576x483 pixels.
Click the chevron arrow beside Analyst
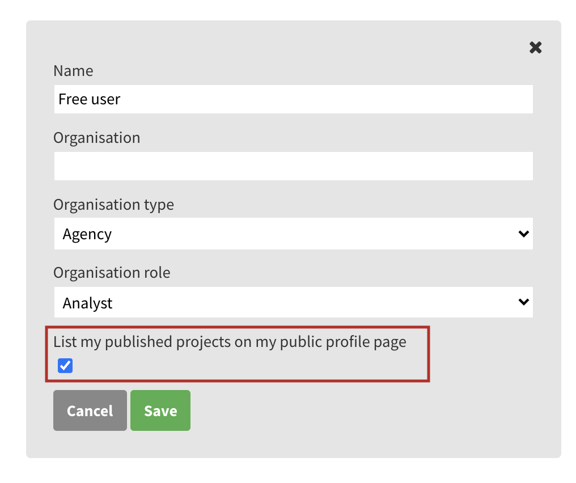point(523,302)
